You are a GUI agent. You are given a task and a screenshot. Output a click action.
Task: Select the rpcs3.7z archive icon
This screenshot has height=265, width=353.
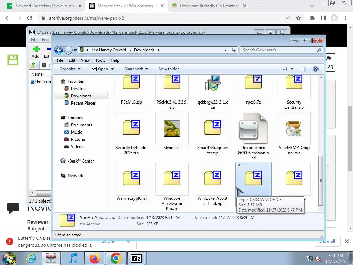click(x=253, y=82)
